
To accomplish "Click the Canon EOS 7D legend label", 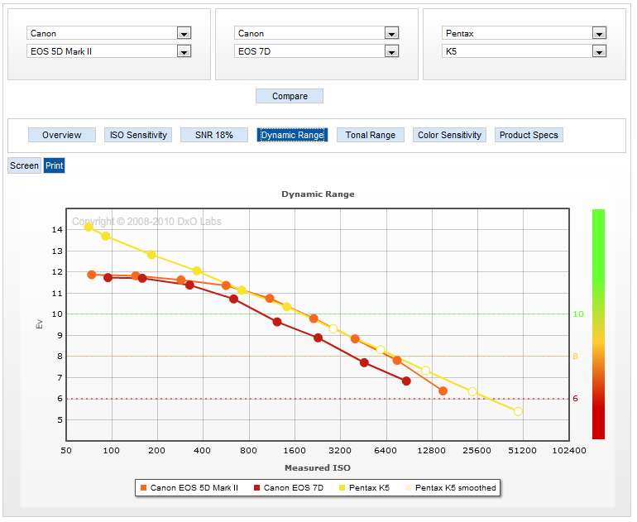I will point(294,488).
